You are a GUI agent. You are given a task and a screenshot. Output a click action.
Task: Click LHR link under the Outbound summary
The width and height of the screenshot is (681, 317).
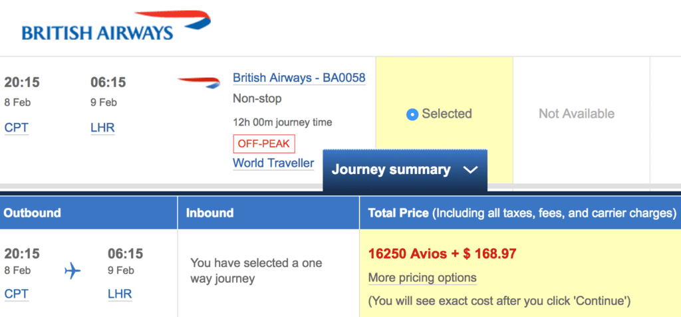pos(120,294)
